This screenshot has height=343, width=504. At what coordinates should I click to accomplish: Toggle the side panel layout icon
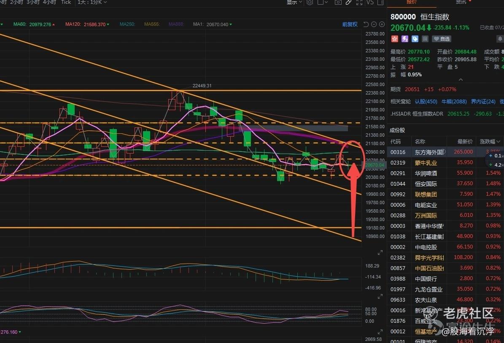click(380, 2)
